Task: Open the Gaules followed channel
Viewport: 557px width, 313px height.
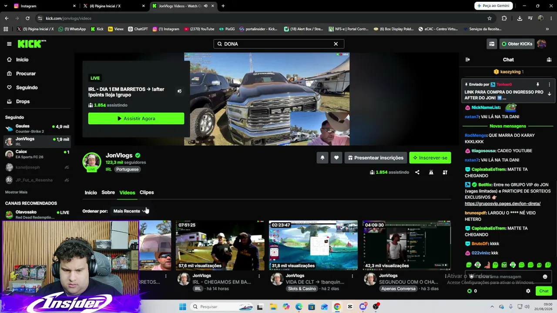Action: click(37, 129)
